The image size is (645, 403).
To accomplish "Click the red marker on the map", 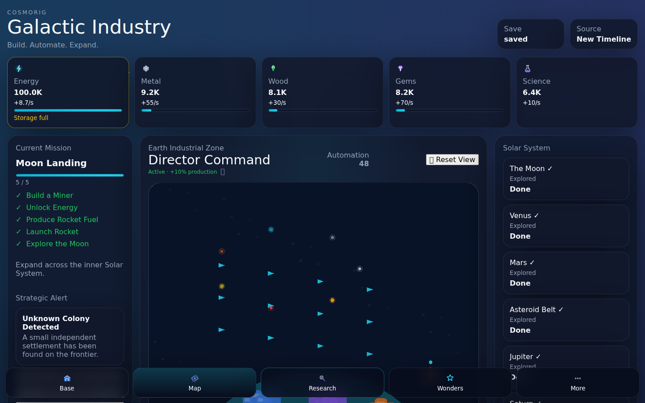I will pyautogui.click(x=271, y=308).
